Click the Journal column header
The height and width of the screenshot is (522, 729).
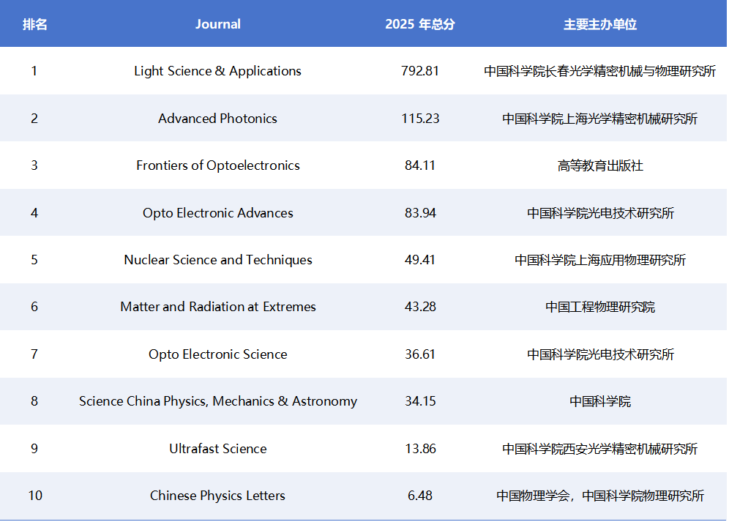217,24
